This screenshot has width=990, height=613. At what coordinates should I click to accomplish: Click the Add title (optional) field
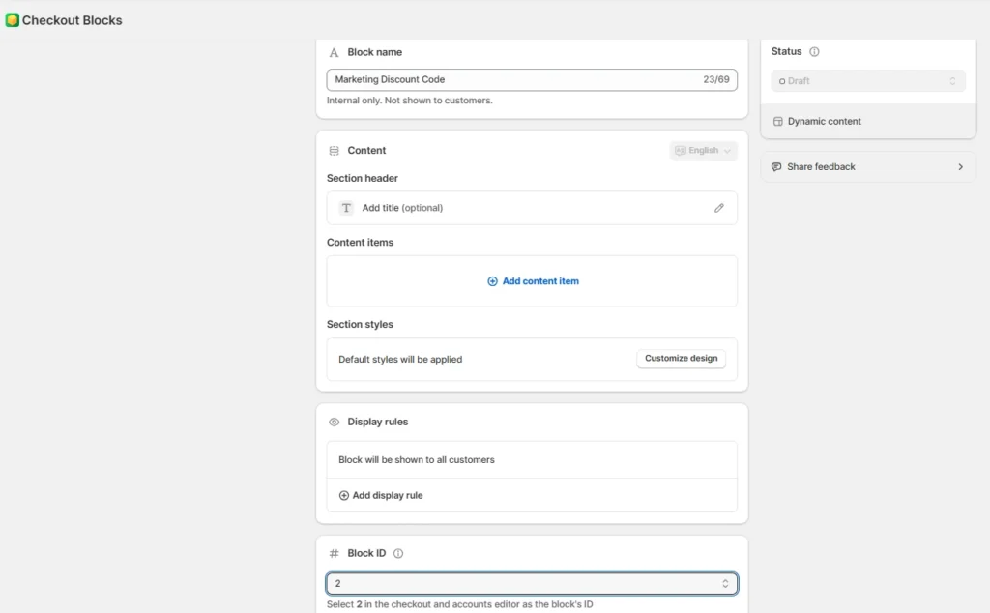pos(402,208)
